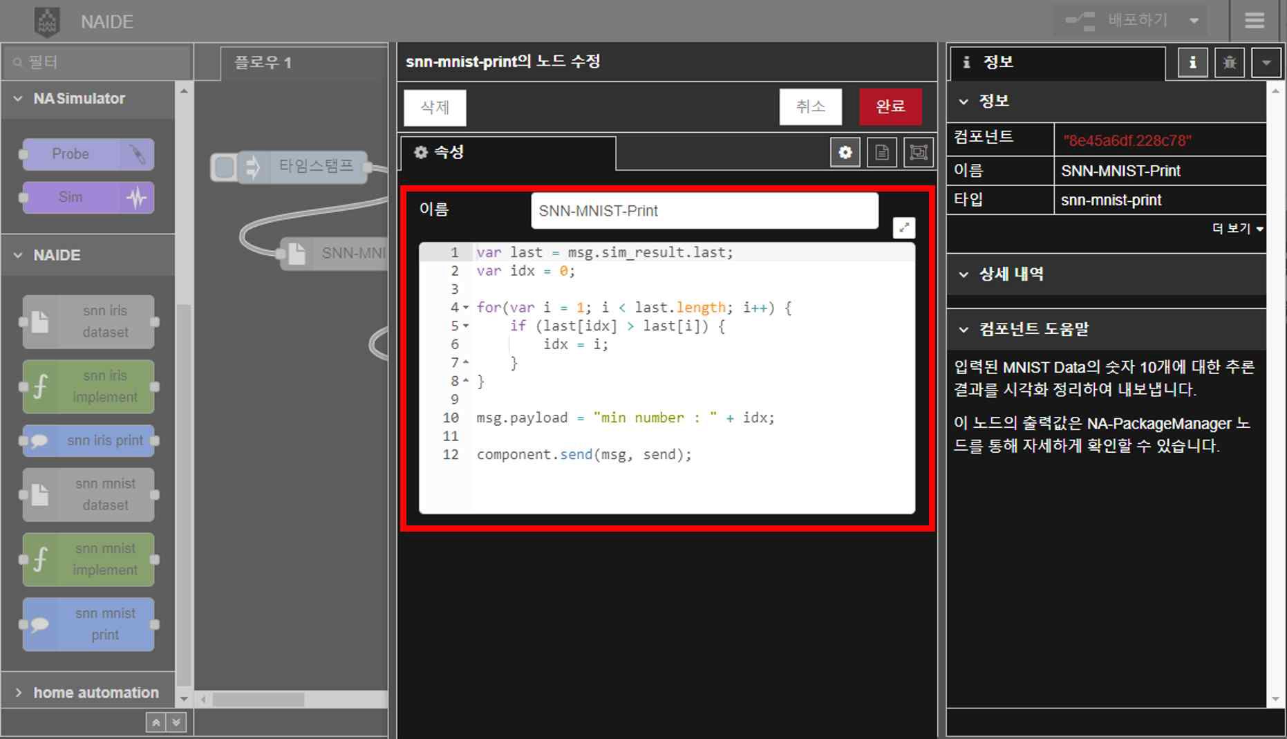Fold code block at line 4
Screen dimensions: 1287x739
[466, 308]
